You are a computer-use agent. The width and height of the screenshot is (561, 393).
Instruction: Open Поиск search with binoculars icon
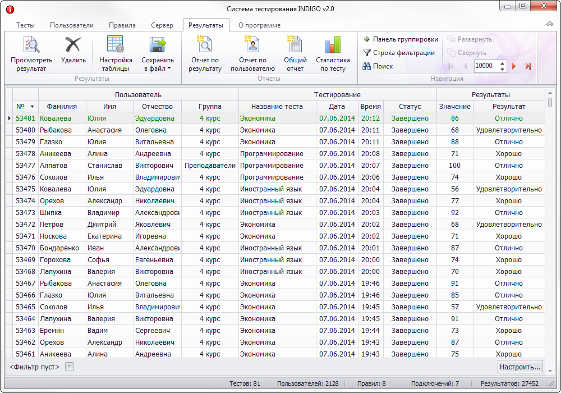coord(378,66)
